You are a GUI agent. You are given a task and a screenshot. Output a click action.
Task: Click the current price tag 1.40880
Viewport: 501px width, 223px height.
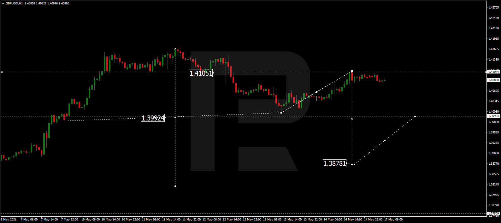click(494, 80)
